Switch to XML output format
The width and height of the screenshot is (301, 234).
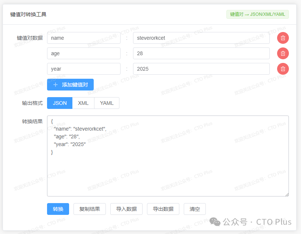[83, 103]
